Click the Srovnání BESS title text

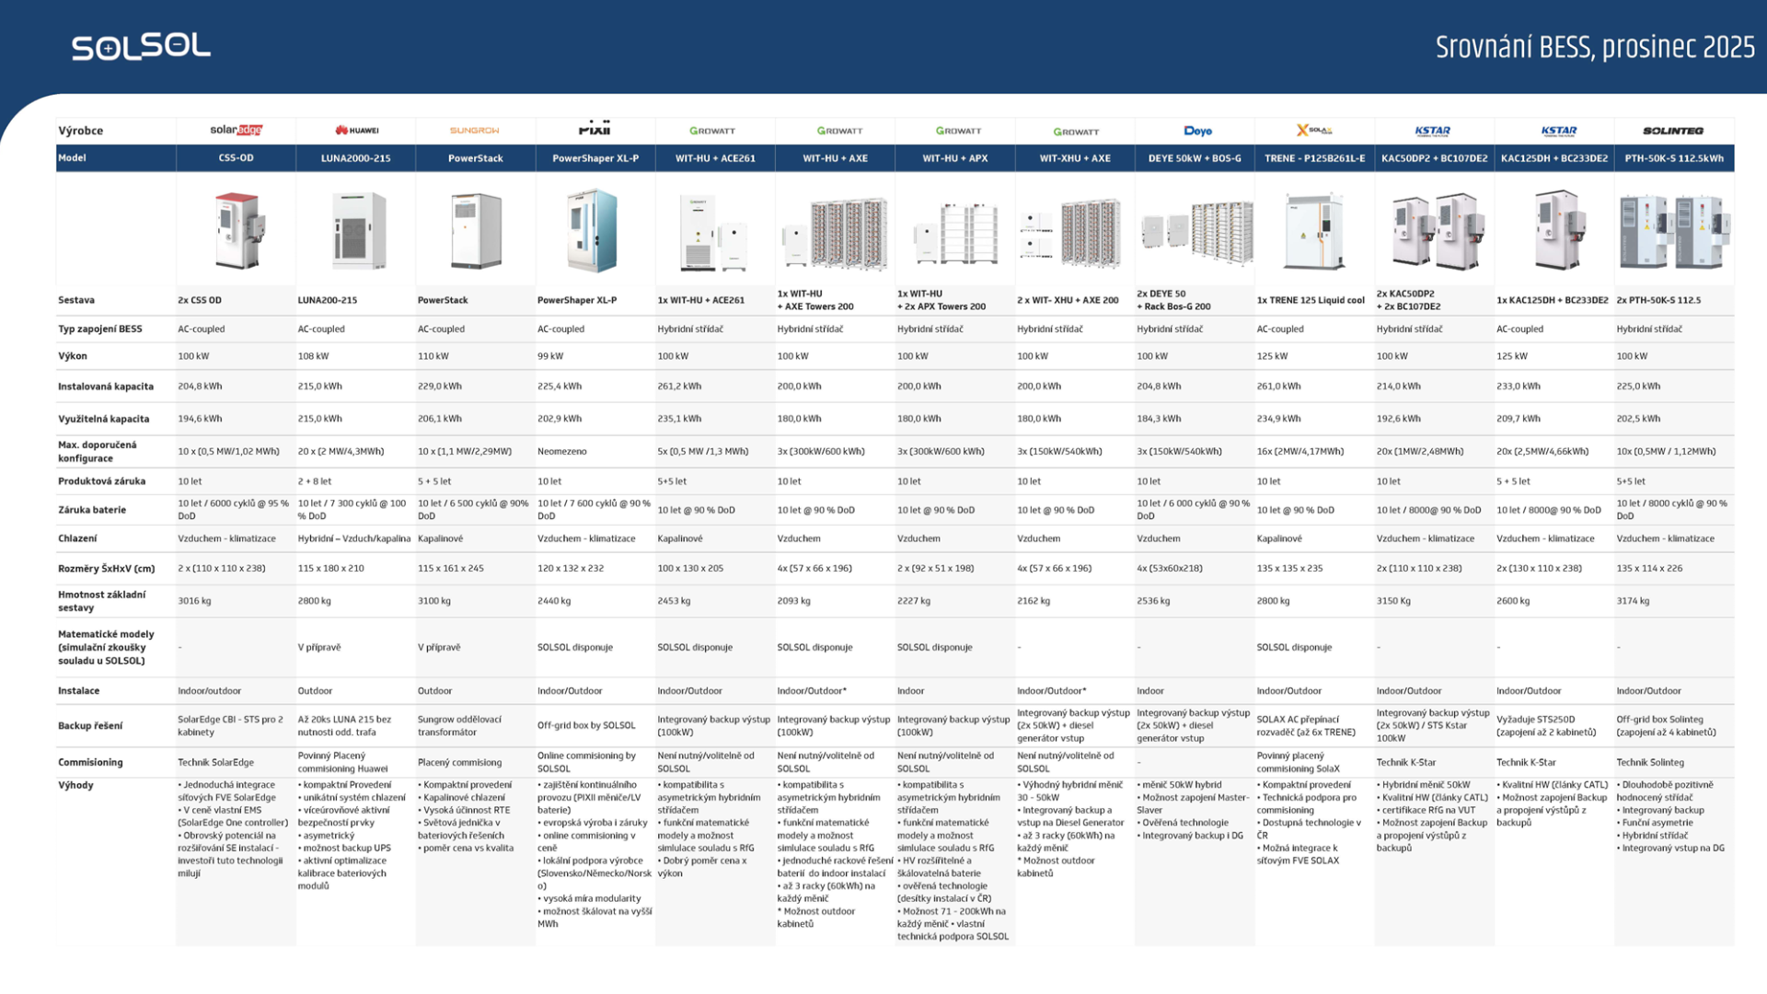[x=1594, y=47]
